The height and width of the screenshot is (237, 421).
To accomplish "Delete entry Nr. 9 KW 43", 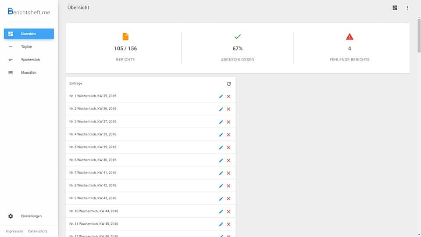I will point(228,198).
